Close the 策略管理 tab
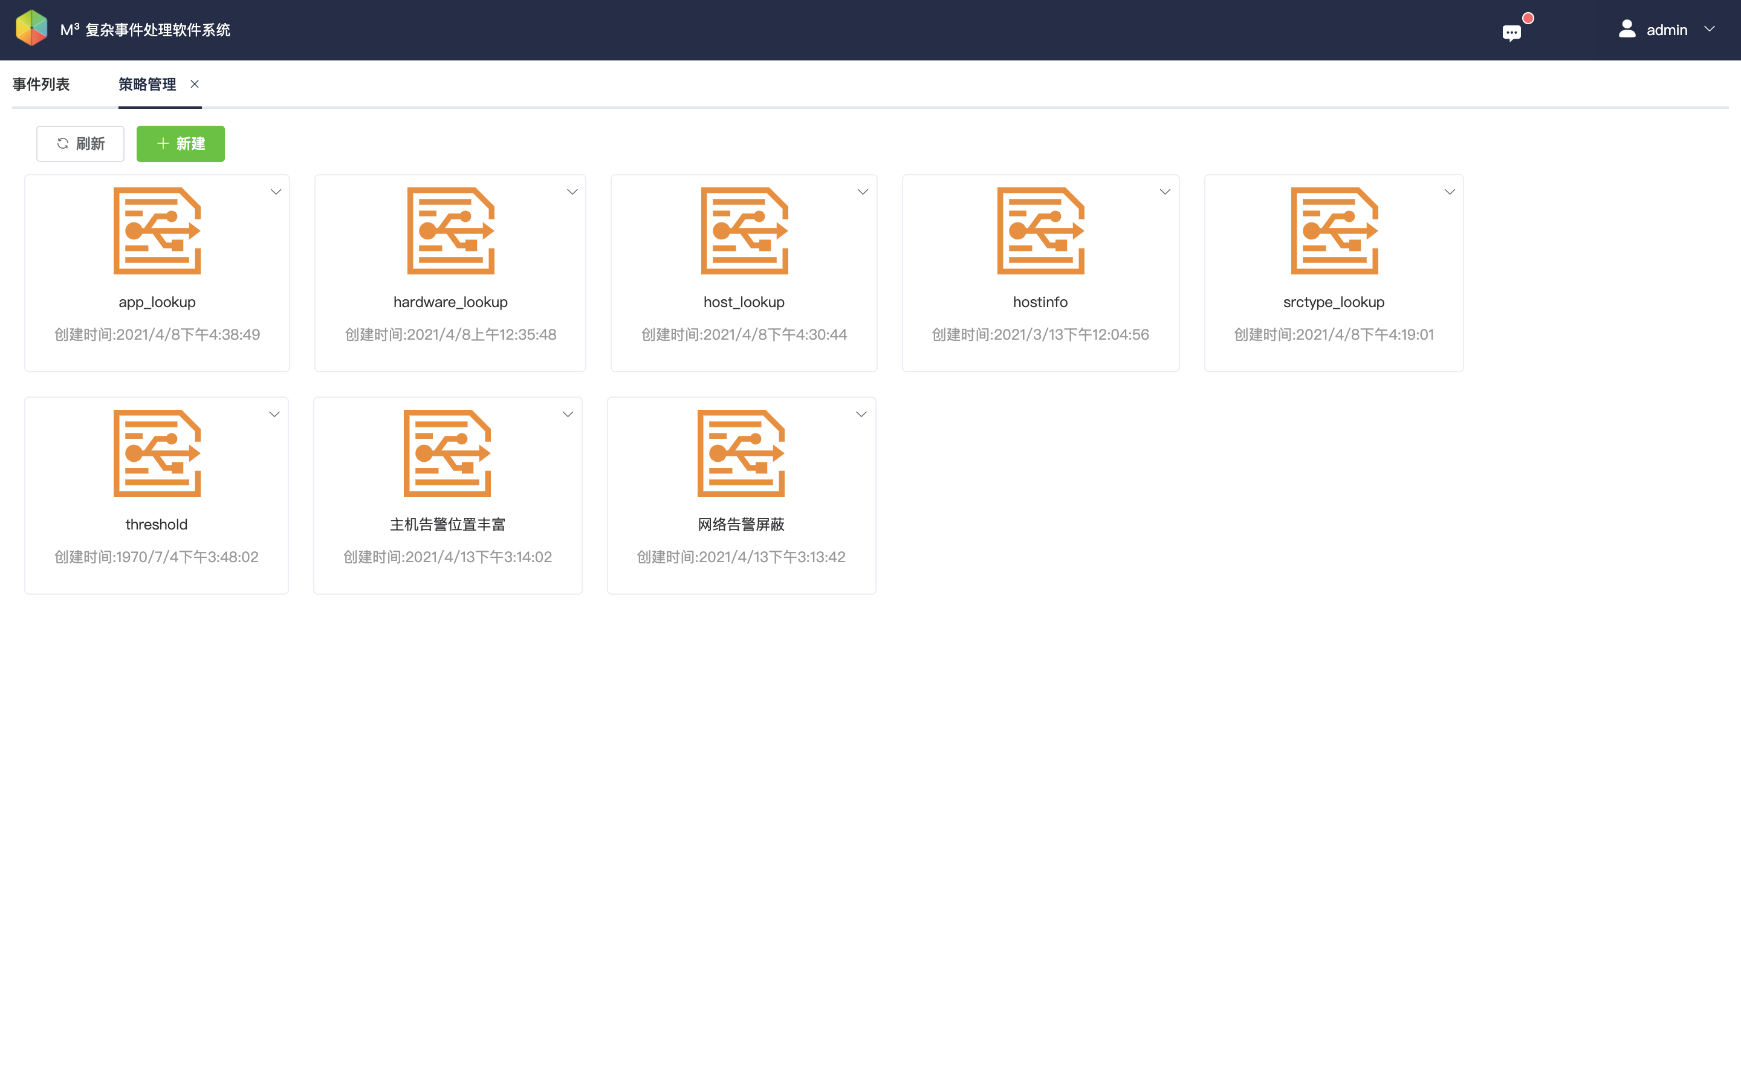The image size is (1741, 1088). [194, 84]
